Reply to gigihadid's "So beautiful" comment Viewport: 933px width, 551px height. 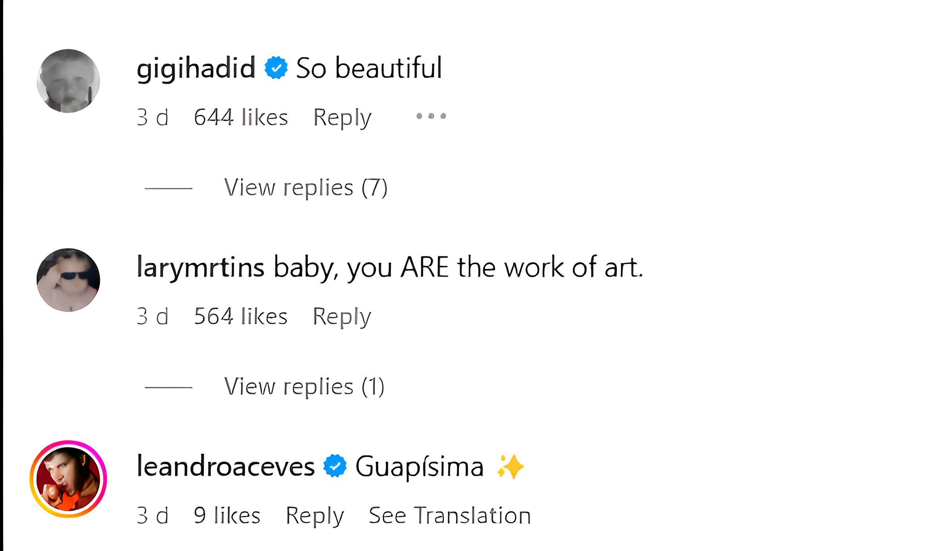pyautogui.click(x=342, y=118)
